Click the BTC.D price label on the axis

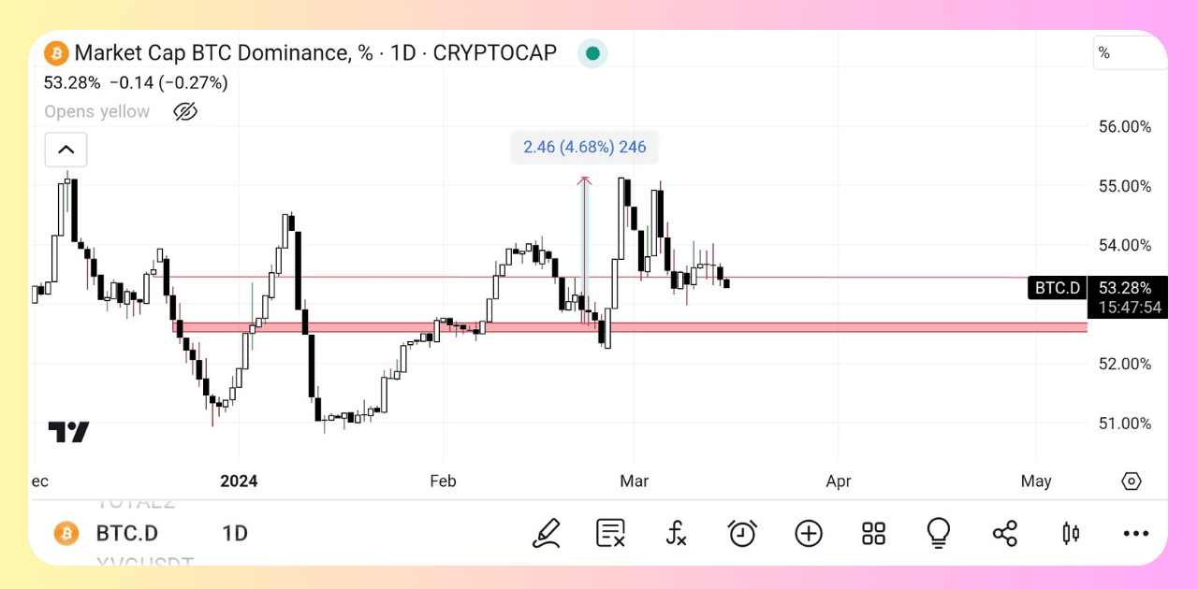pyautogui.click(x=1057, y=288)
